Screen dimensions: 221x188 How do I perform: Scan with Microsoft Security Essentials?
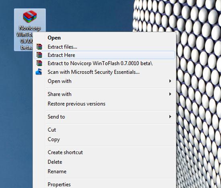[x=104, y=72]
